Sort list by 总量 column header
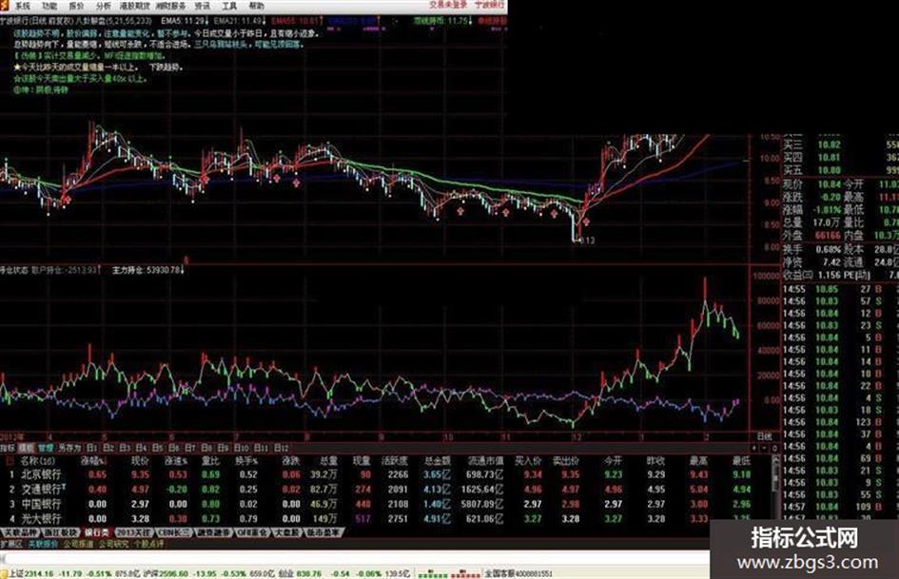Image resolution: width=899 pixels, height=579 pixels. (x=328, y=460)
